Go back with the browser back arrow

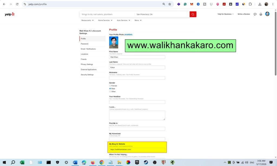pos(4,4)
